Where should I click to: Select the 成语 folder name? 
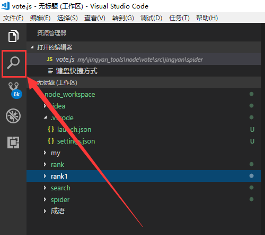(58, 211)
